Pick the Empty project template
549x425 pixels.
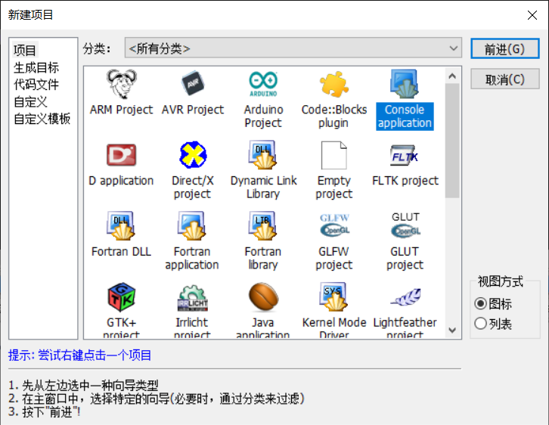point(333,156)
